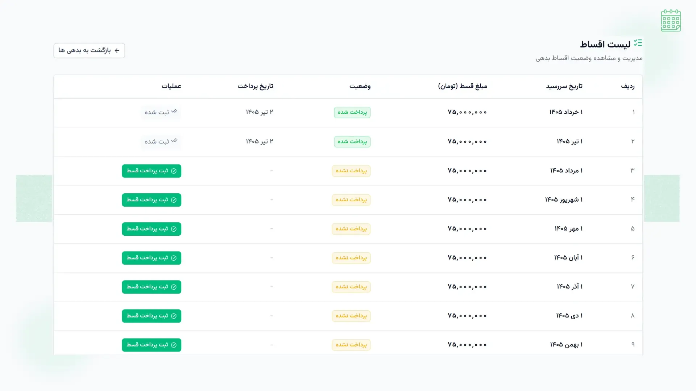The image size is (696, 391).
Task: Click the green calendar icon at top right
Action: pos(671,21)
